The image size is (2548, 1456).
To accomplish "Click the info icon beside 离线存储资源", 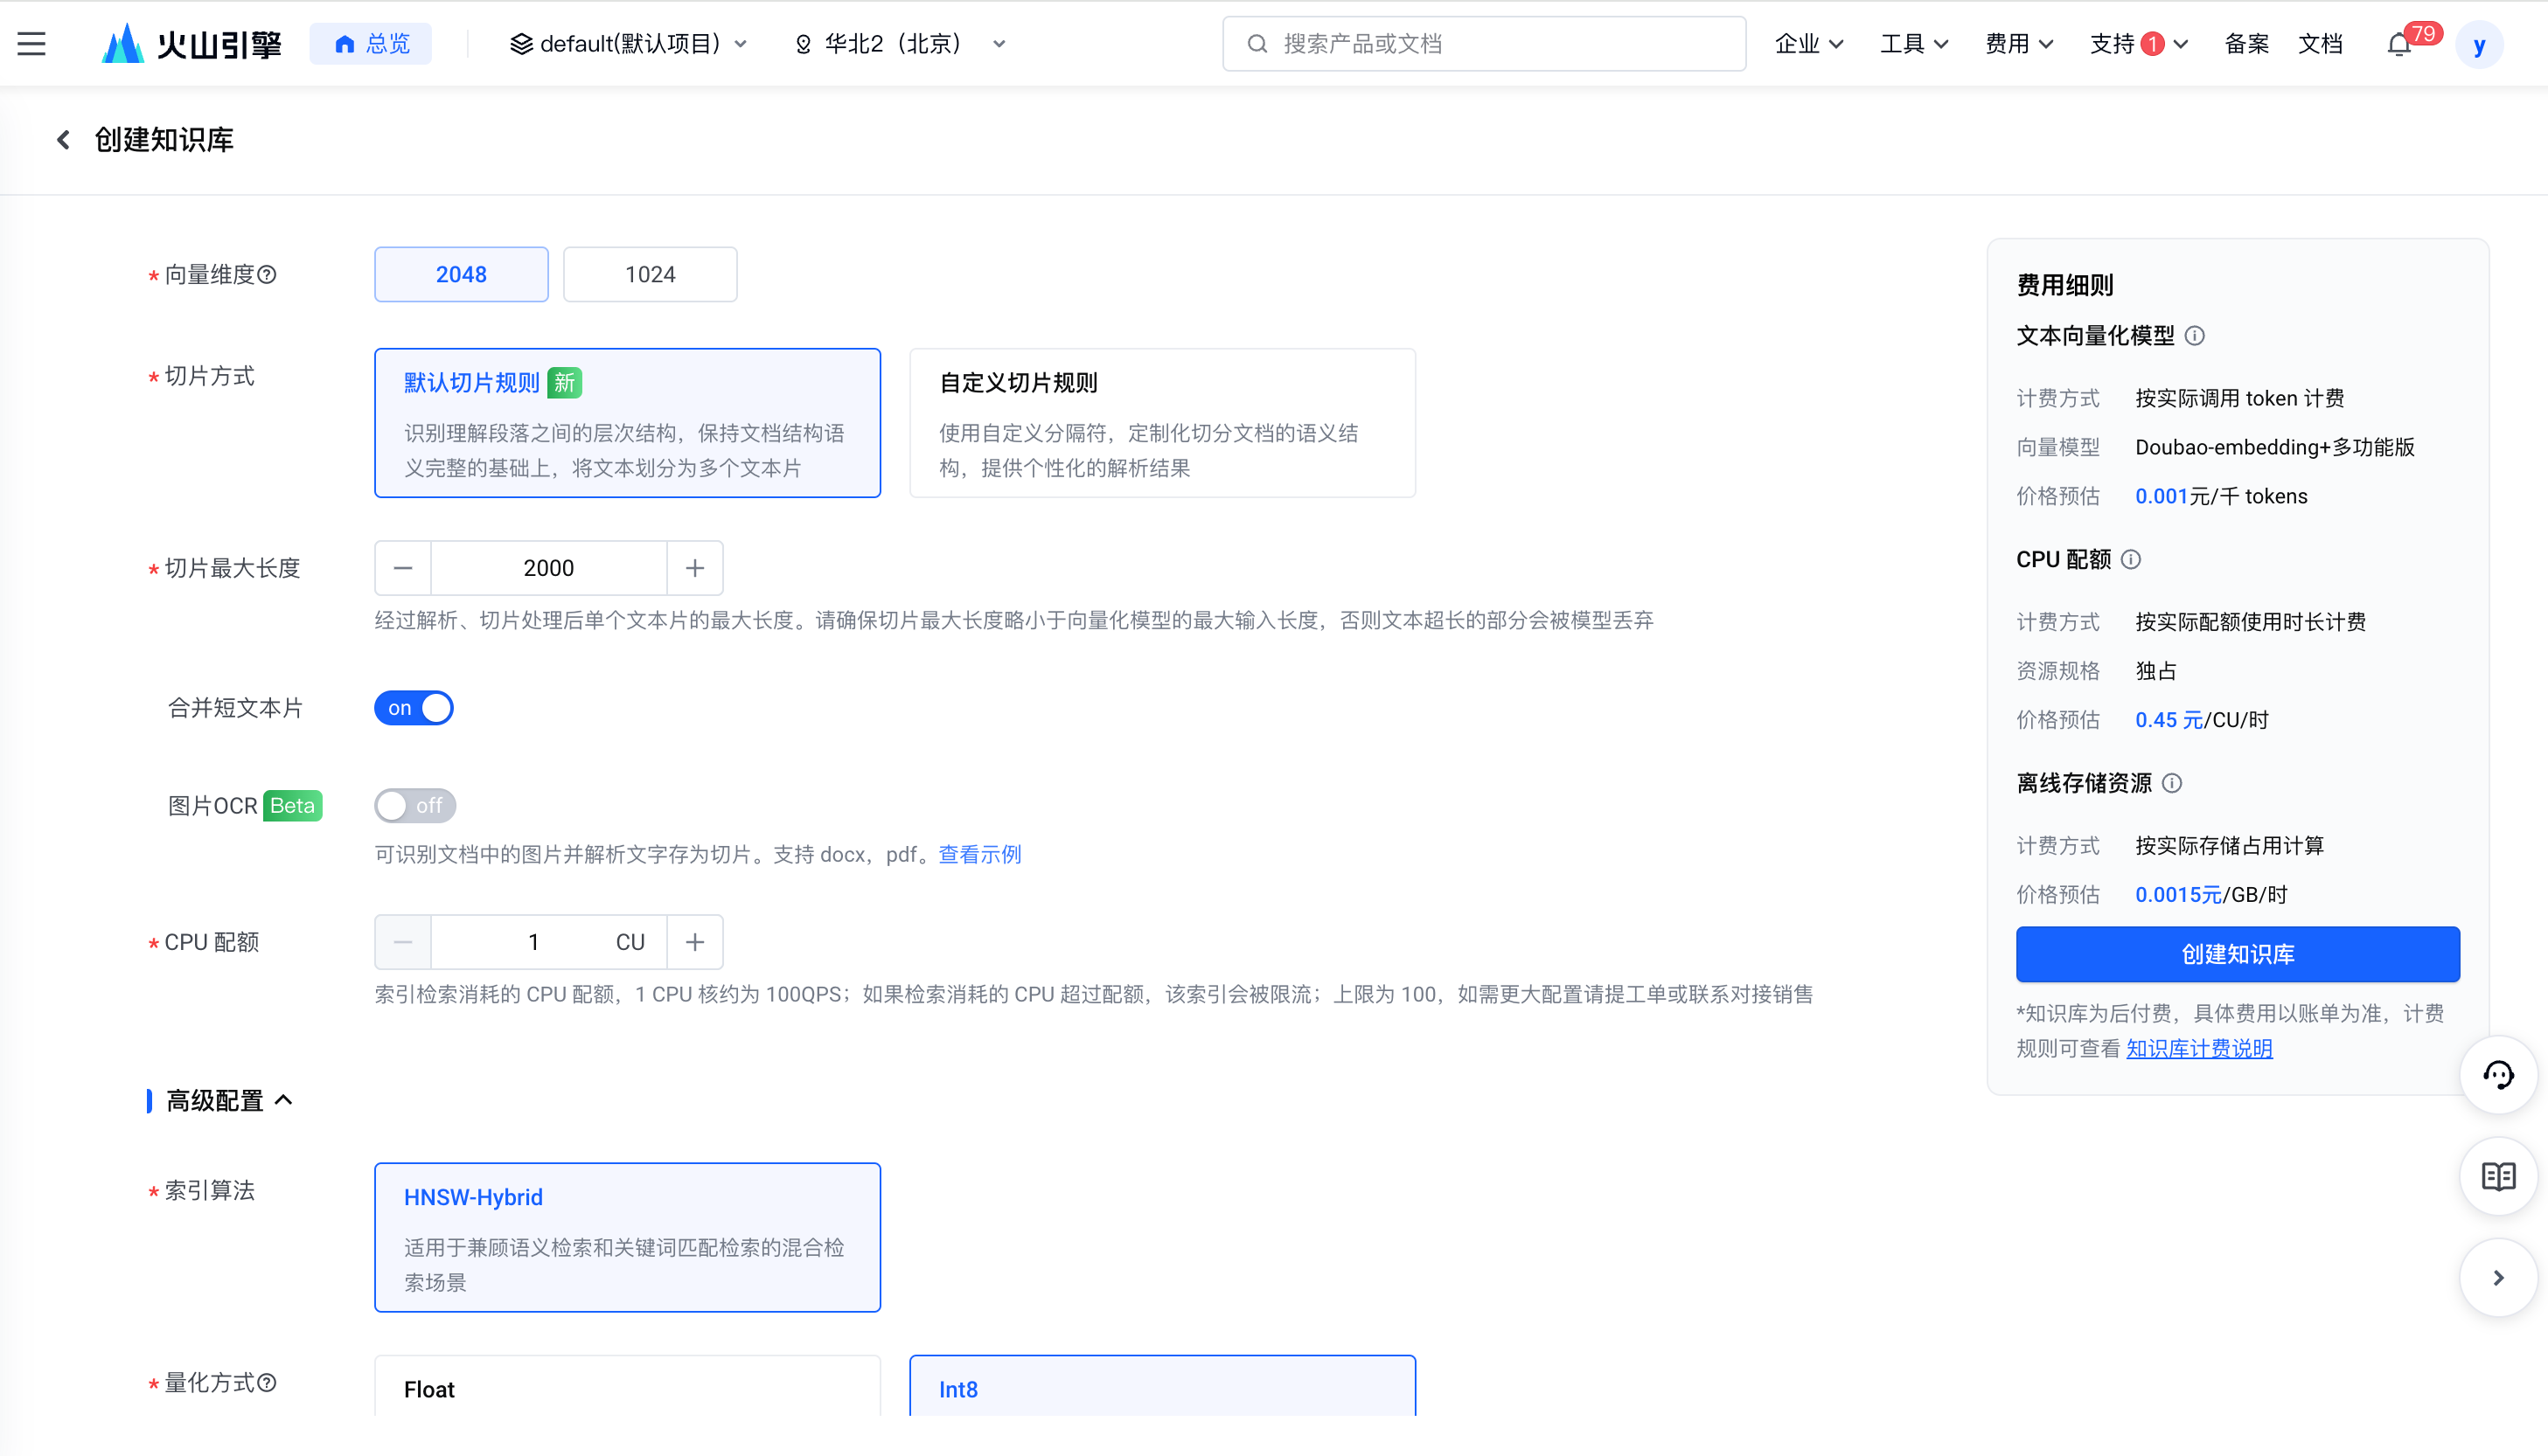I will coord(2172,784).
